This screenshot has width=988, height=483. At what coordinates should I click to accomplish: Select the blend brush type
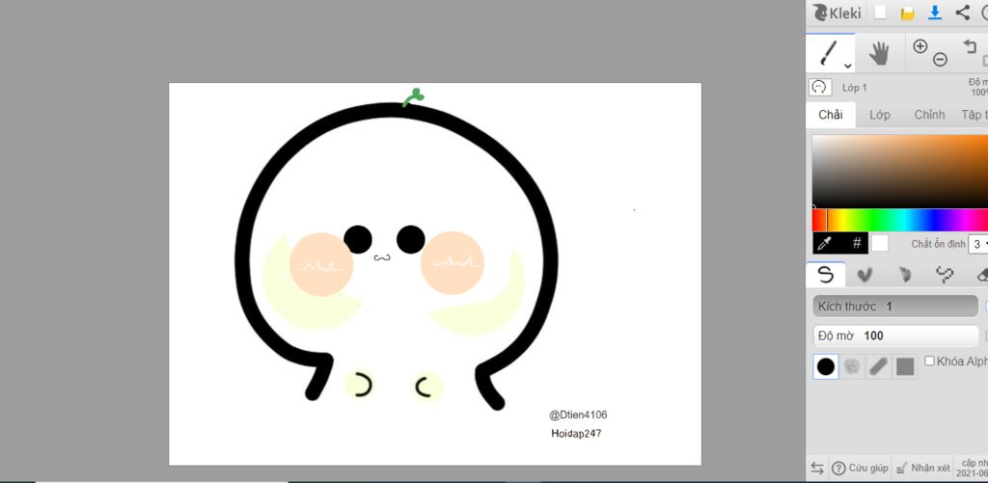pyautogui.click(x=865, y=274)
